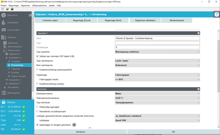Open the help question mark icon
Image resolution: width=220 pixels, height=135 pixels.
pos(217,14)
